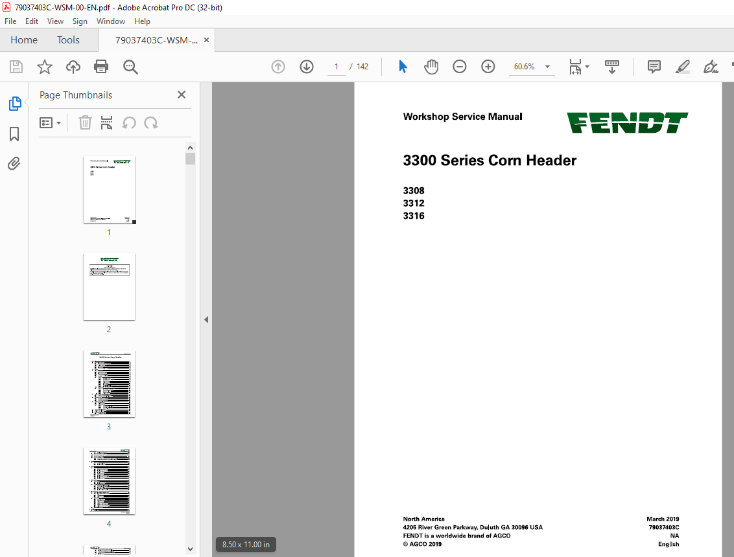Click the '3308' model number
734x557 pixels.
414,190
